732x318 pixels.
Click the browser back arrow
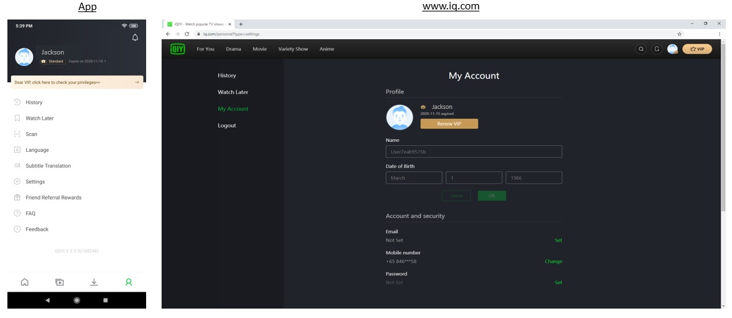(x=168, y=34)
